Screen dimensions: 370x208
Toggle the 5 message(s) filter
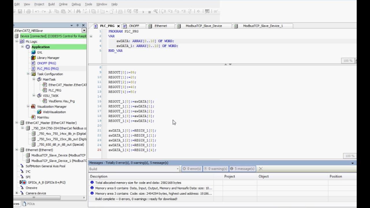(242, 169)
